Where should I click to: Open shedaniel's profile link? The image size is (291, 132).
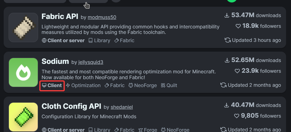[x=122, y=107]
